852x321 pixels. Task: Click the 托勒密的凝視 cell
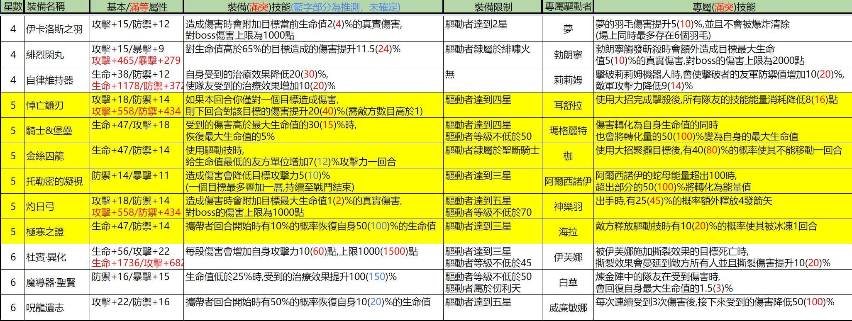57,181
